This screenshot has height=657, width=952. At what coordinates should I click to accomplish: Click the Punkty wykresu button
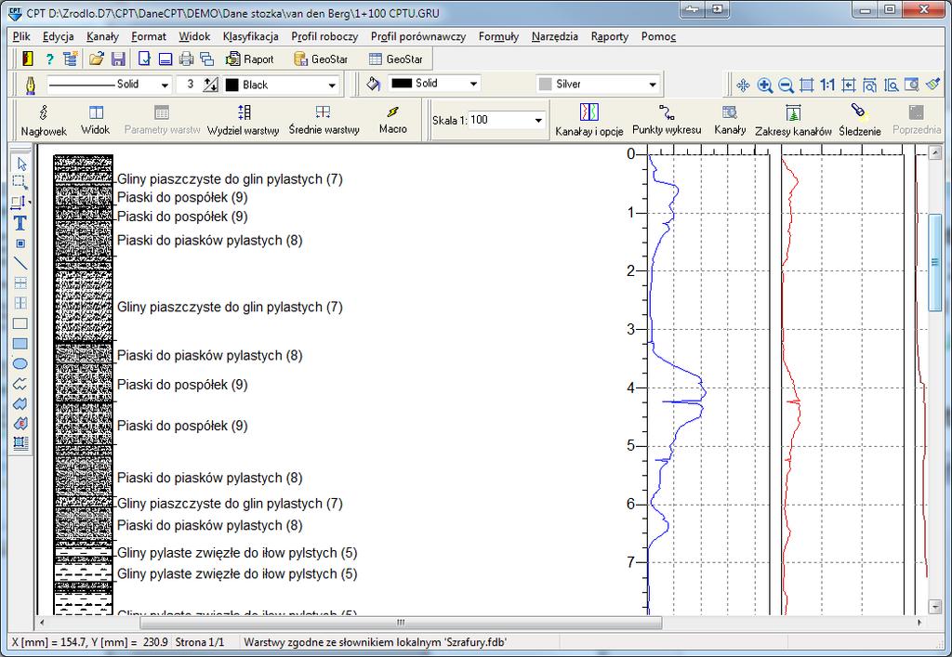pos(667,120)
